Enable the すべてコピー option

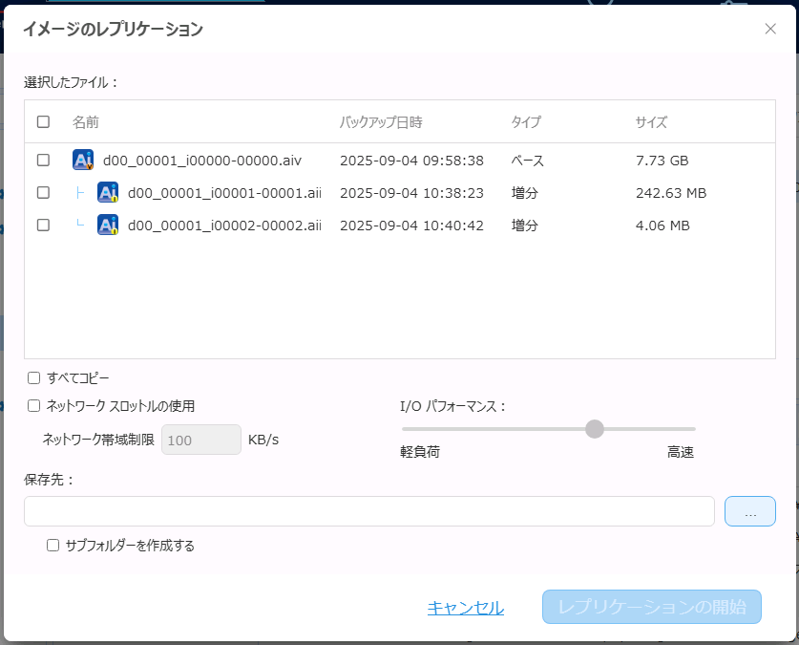(x=34, y=378)
